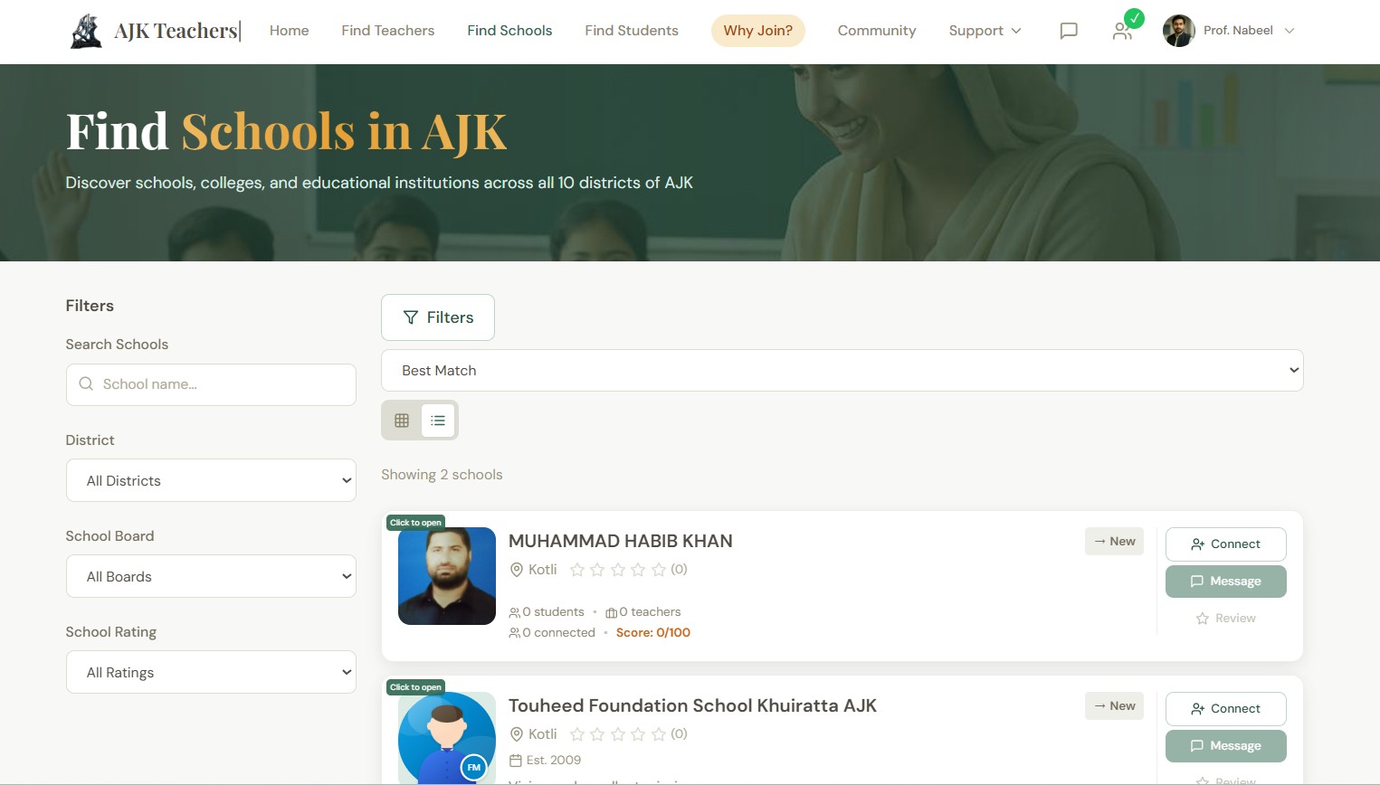Focus the School name search field
Viewport: 1380px width, 785px height.
[x=211, y=384]
